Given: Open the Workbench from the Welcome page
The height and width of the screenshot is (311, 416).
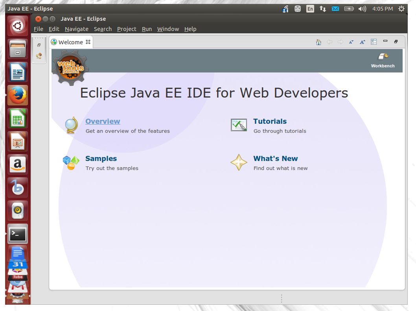Looking at the screenshot, I should click(x=383, y=60).
